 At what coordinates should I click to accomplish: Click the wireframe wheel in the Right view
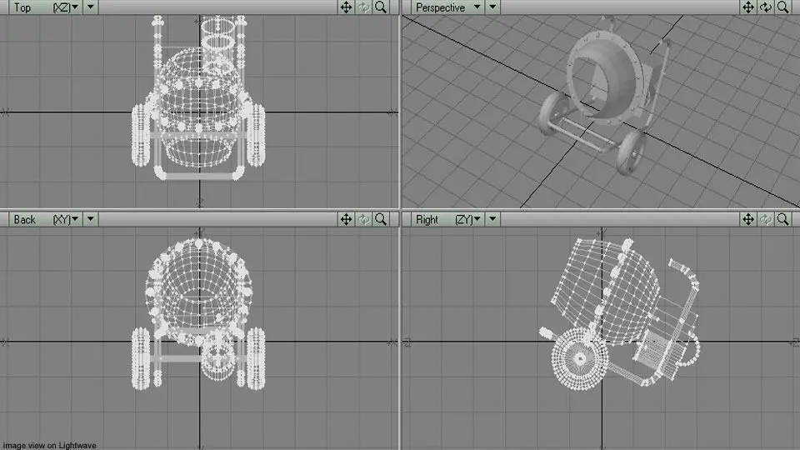click(x=580, y=358)
